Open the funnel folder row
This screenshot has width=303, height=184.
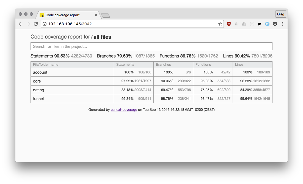point(151,98)
